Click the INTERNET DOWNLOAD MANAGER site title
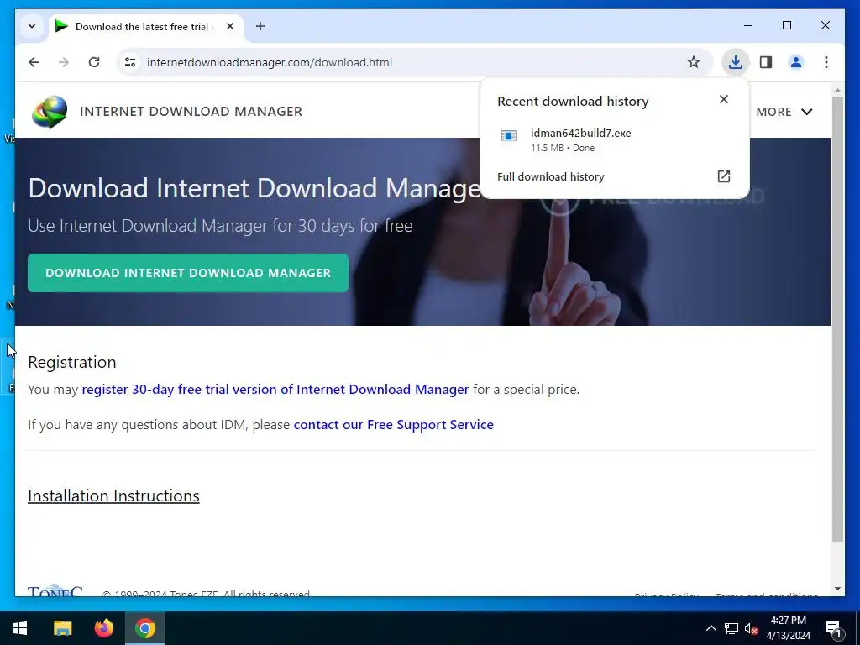 click(191, 112)
